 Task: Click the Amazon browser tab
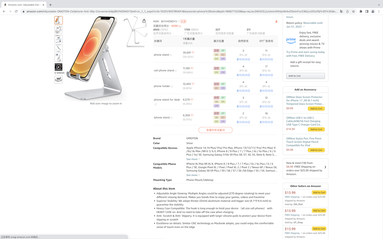[24, 5]
